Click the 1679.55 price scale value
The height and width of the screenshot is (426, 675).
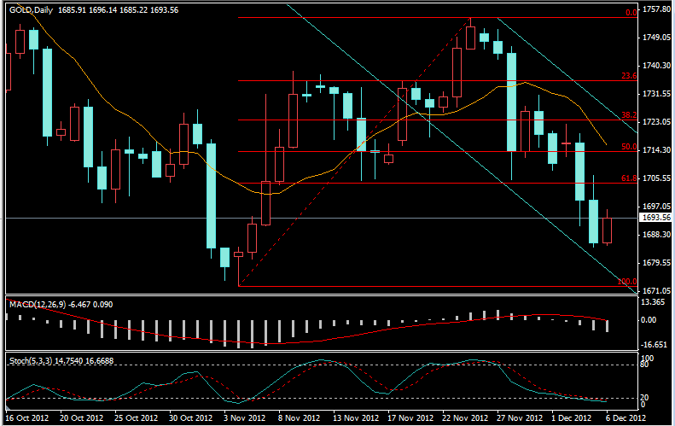[656, 263]
